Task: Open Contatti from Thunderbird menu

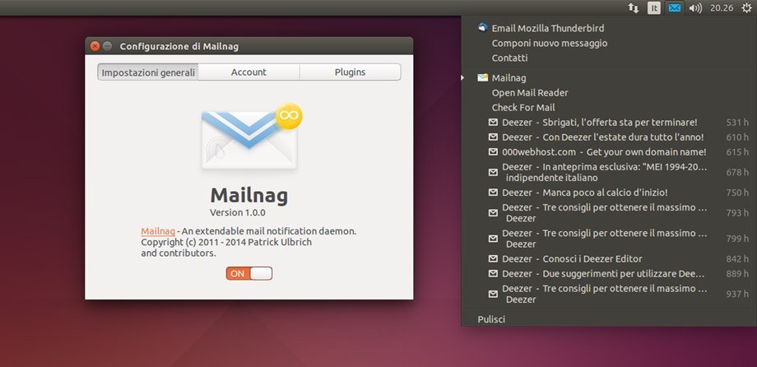Action: tap(509, 58)
